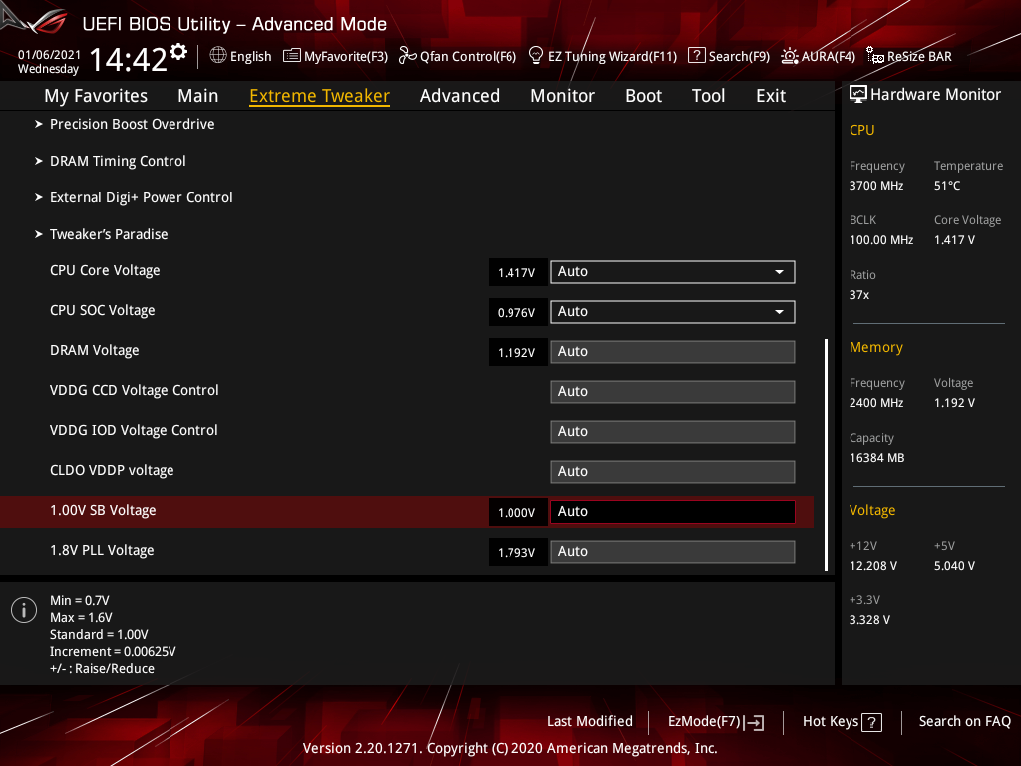Click the 1.000V SB Voltage reading
This screenshot has width=1021, height=766.
(516, 512)
